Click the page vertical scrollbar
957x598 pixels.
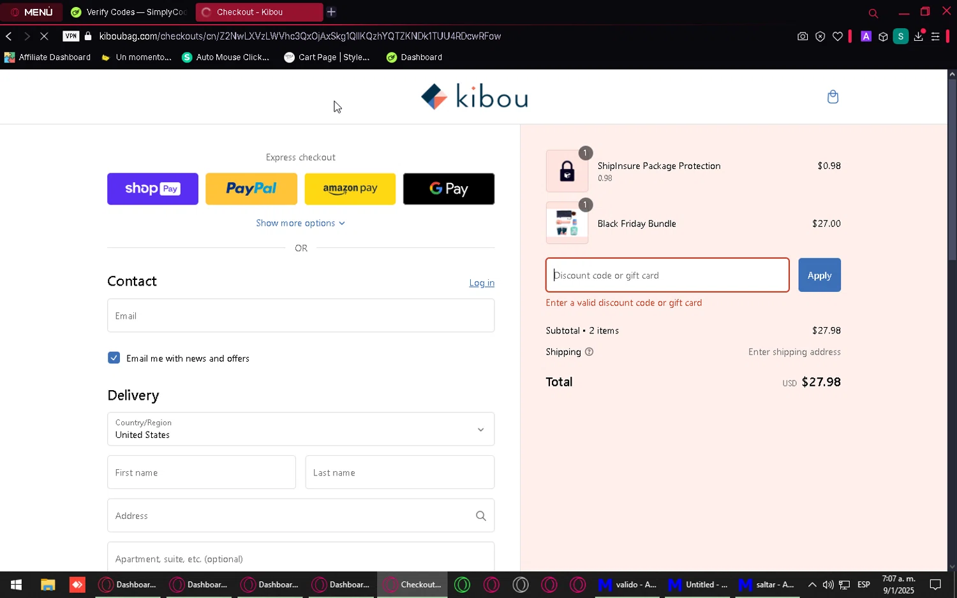(x=952, y=169)
